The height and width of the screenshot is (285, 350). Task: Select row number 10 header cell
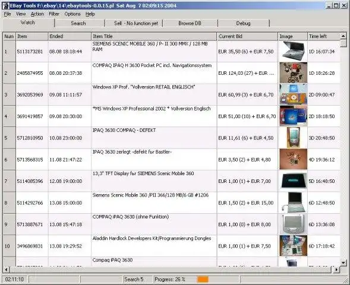(9, 246)
